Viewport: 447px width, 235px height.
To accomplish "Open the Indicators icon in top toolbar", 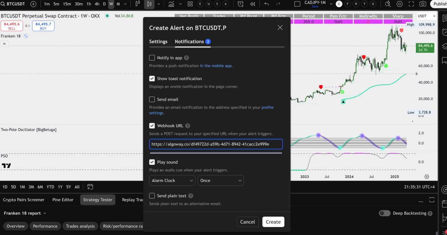I will pos(171,4).
